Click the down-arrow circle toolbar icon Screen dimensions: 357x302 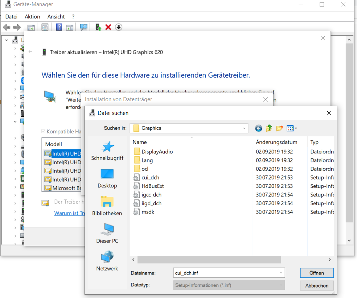[118, 27]
